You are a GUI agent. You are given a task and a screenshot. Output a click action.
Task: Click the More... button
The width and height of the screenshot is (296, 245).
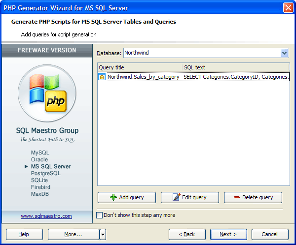tap(74, 235)
